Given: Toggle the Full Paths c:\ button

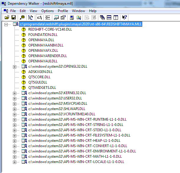Looking at the screenshot, I should pos(39,18).
